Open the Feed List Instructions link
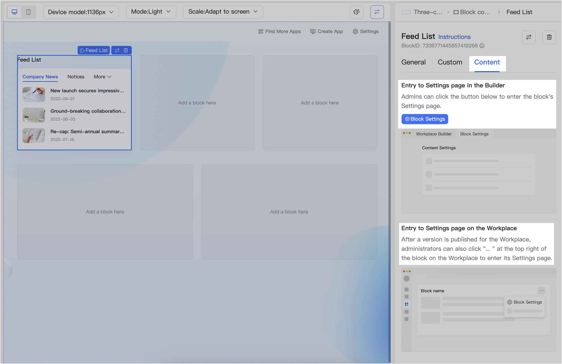 point(455,37)
